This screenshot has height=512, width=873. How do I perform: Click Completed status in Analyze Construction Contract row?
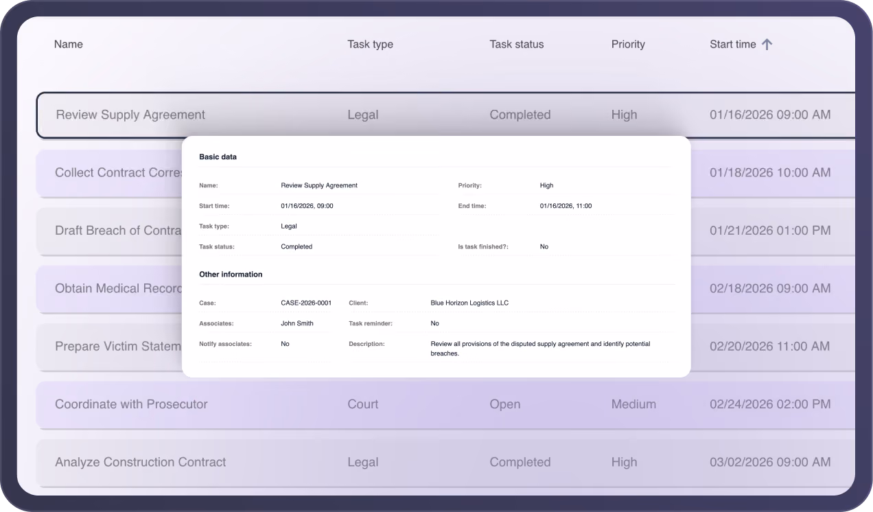tap(520, 462)
